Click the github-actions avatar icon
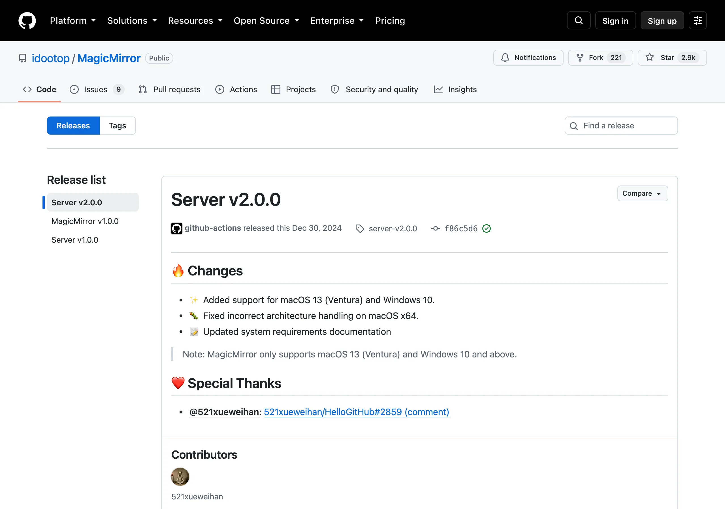This screenshot has width=725, height=509. pyautogui.click(x=176, y=228)
